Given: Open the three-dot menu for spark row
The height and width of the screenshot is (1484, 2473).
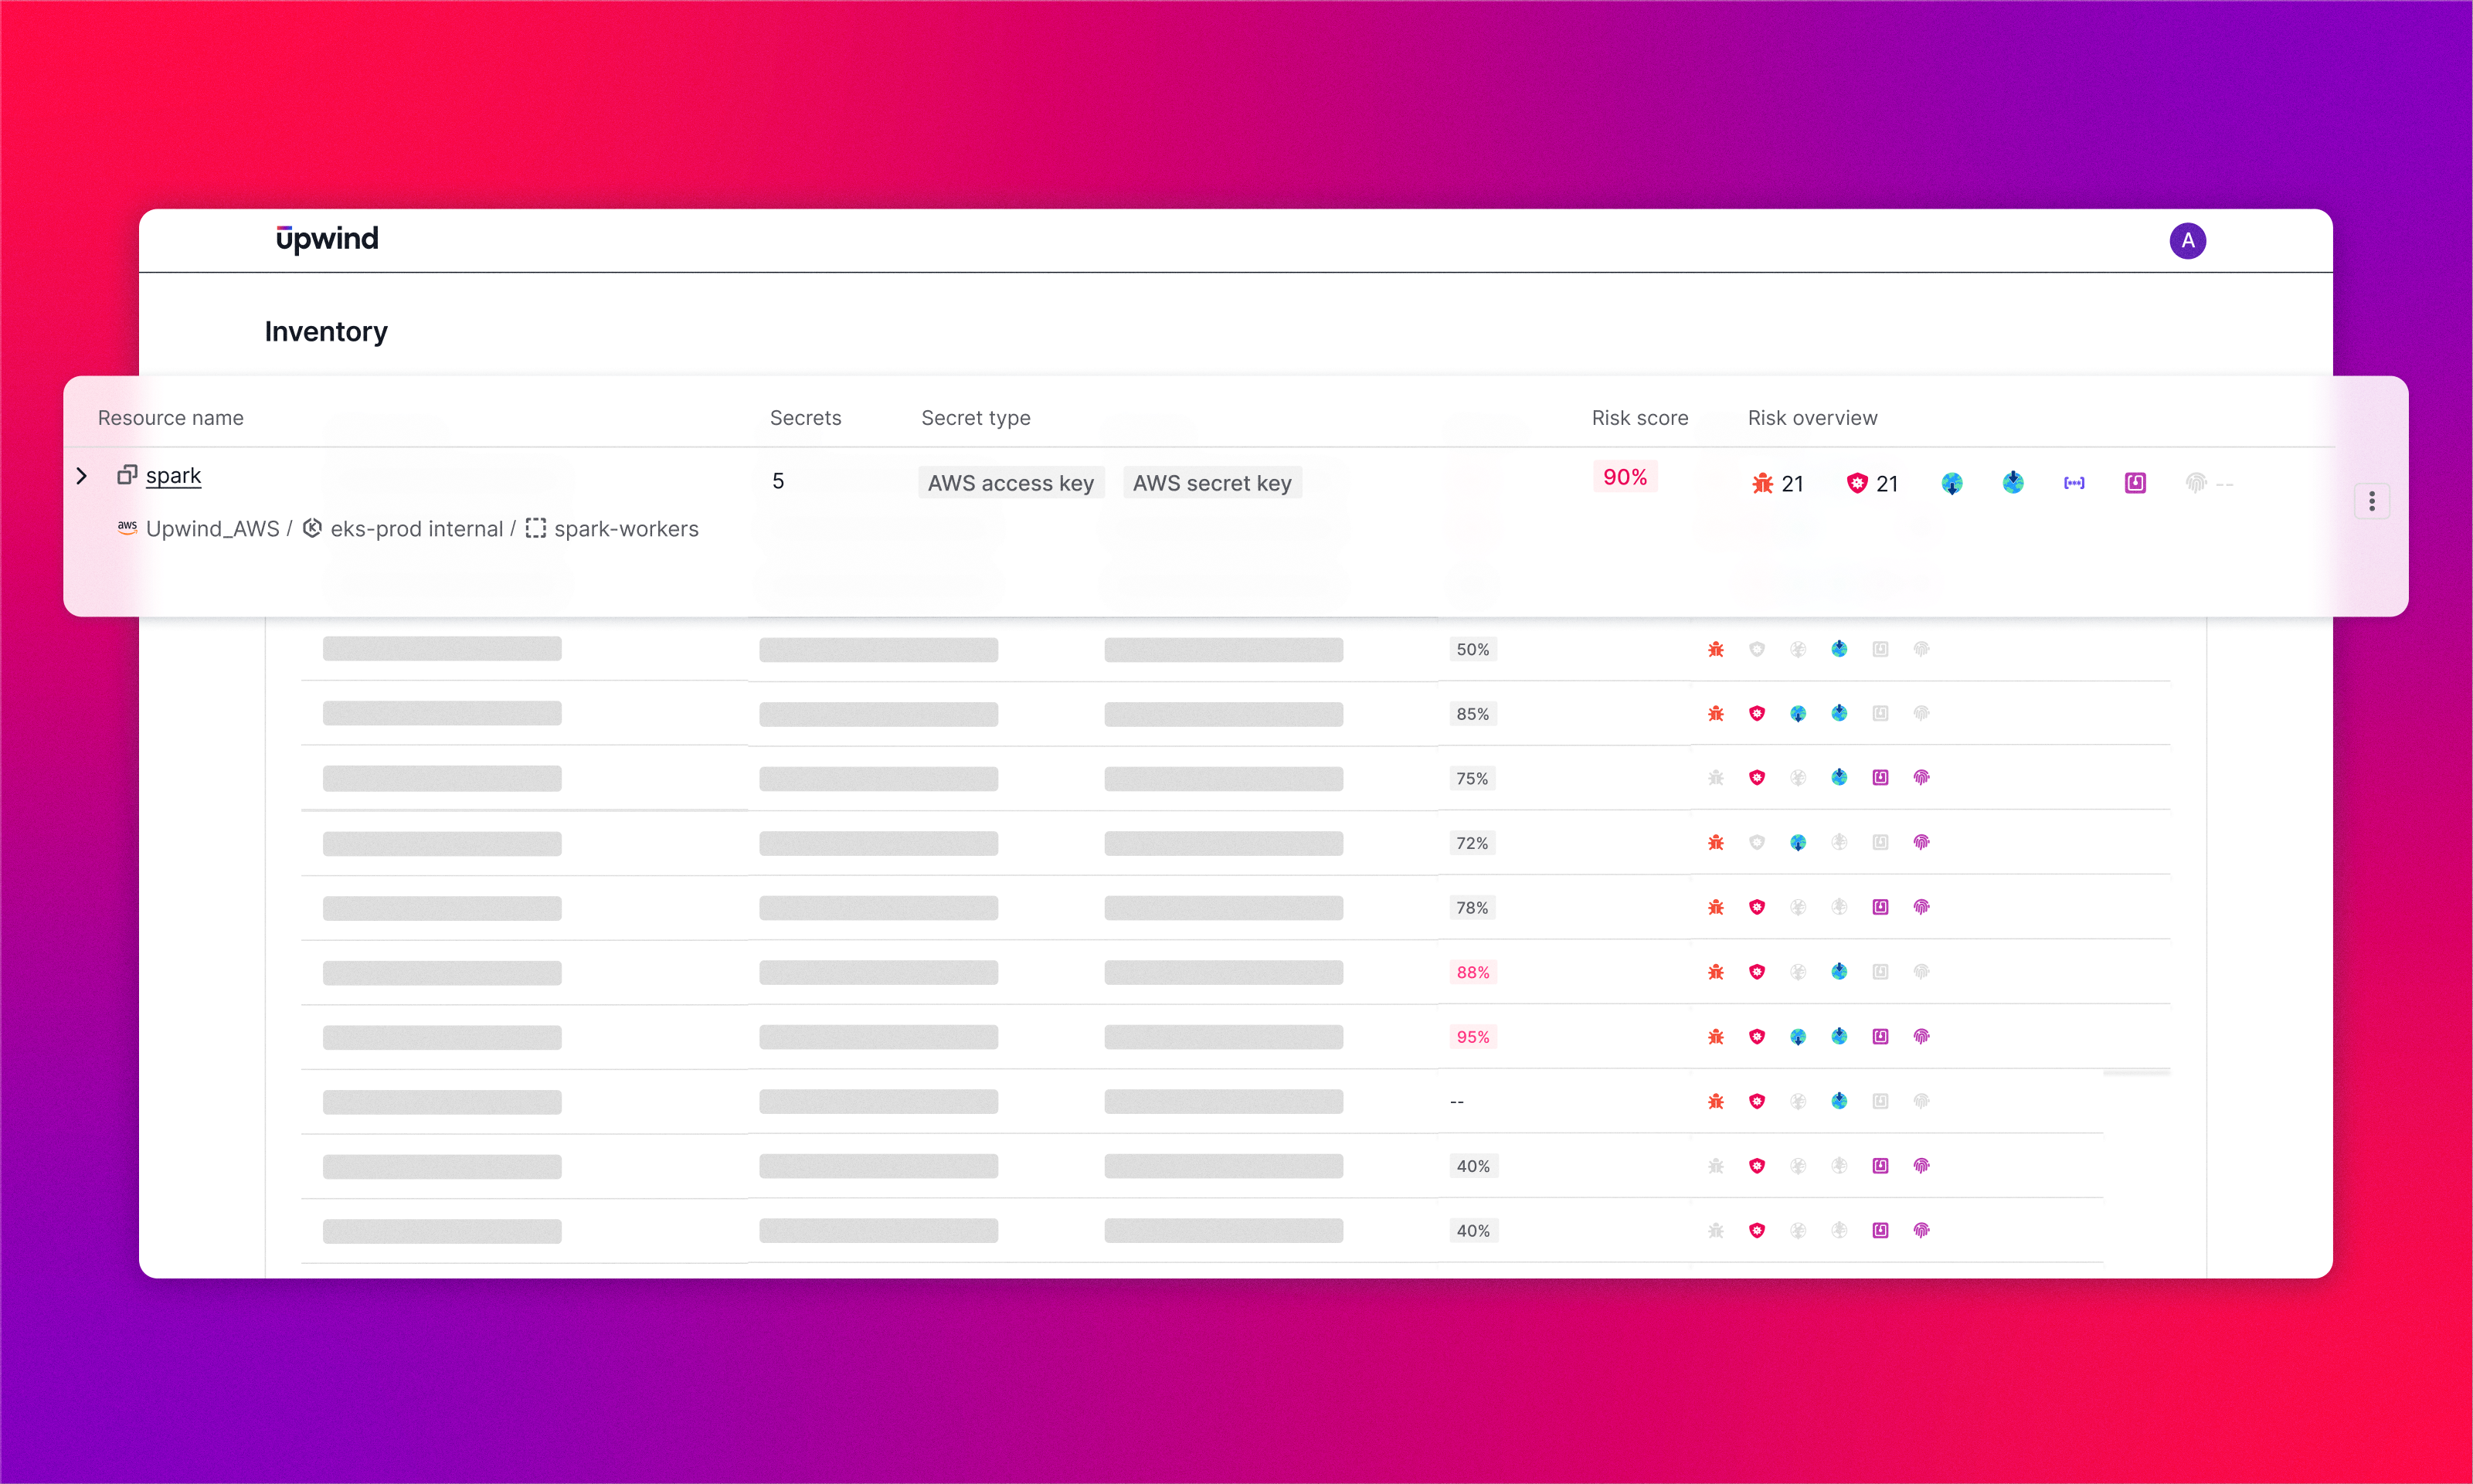Looking at the screenshot, I should pyautogui.click(x=2371, y=501).
